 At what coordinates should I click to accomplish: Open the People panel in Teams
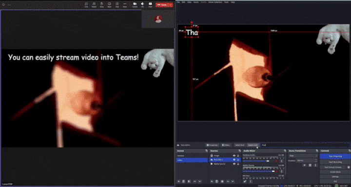coord(94,4)
